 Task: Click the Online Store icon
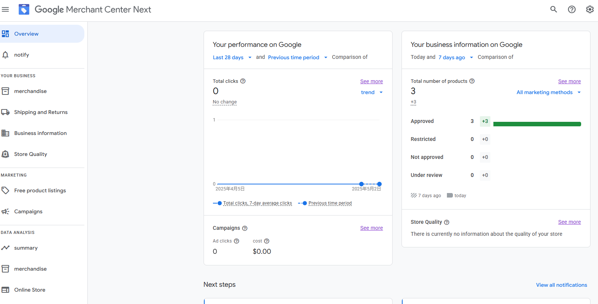(x=5, y=290)
